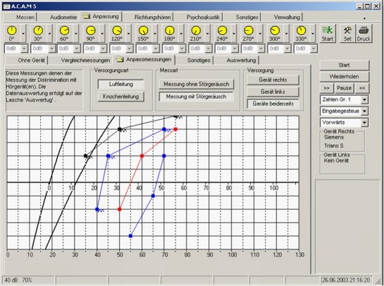
Task: Switch to the Audiometrie tab
Action: [x=63, y=17]
